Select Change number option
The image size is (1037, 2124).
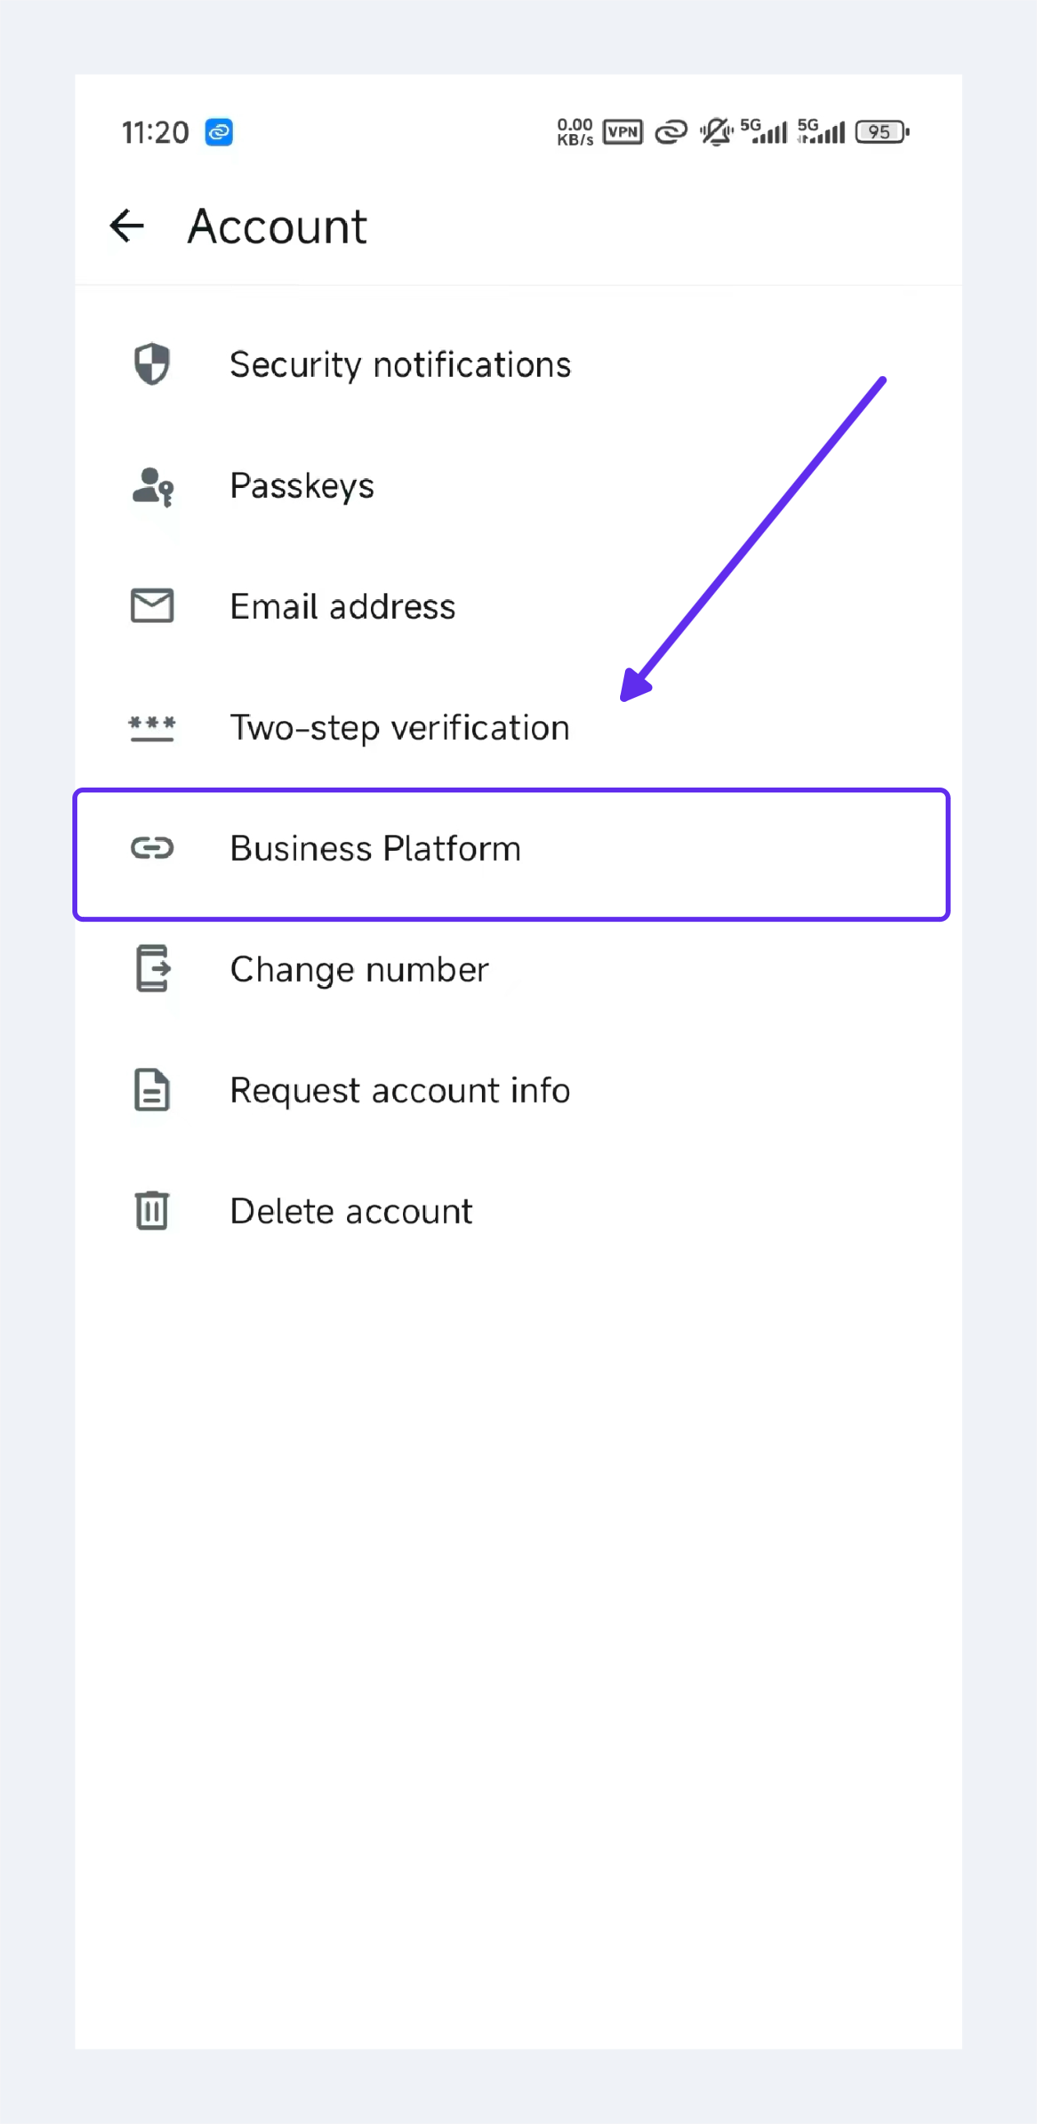pyautogui.click(x=360, y=969)
